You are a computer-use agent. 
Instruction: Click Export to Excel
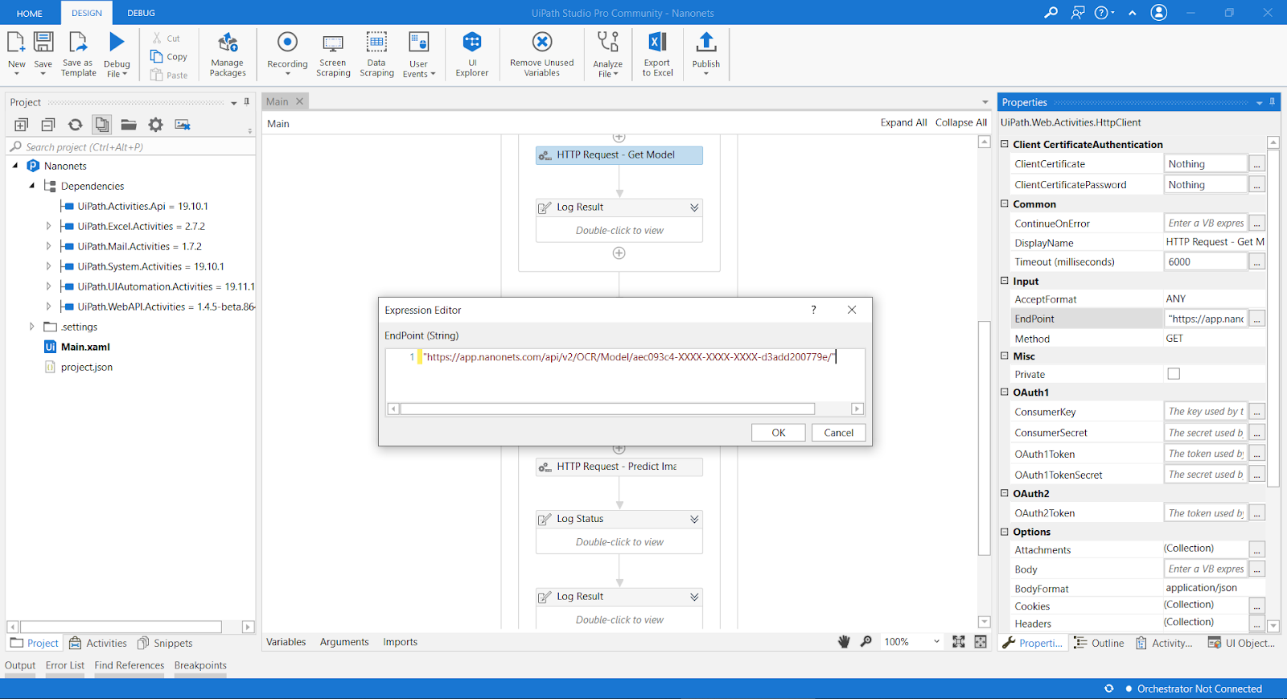coord(657,55)
